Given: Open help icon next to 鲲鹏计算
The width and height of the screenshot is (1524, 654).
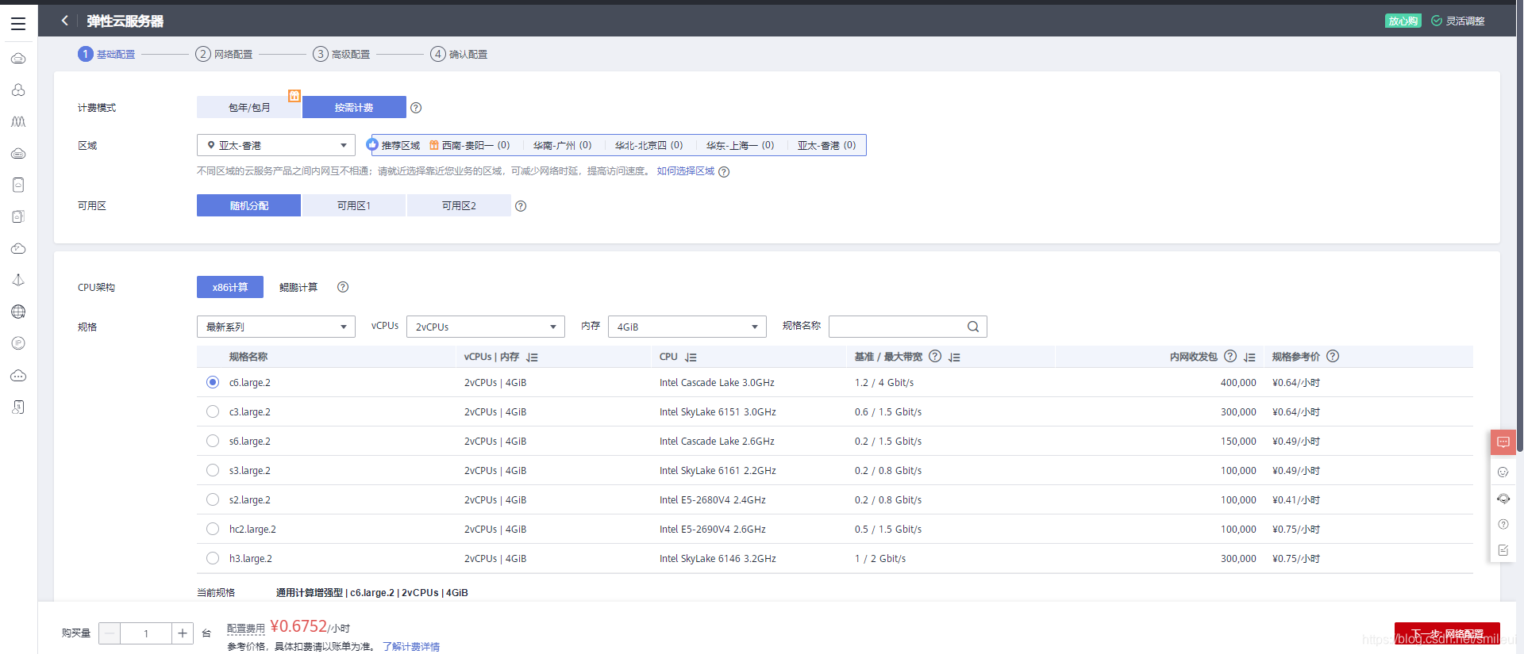Looking at the screenshot, I should tap(343, 287).
